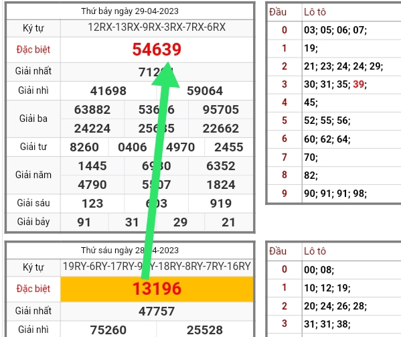This screenshot has height=337, width=401.
Task: Click the Giải nhất number 47757
Action: coord(157,312)
